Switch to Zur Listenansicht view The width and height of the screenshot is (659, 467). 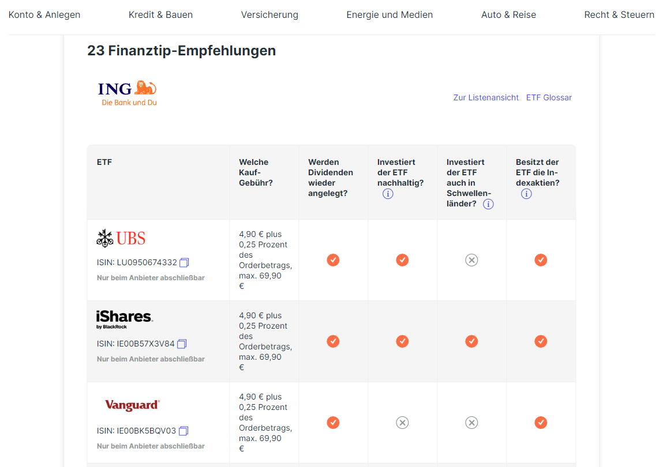[486, 97]
